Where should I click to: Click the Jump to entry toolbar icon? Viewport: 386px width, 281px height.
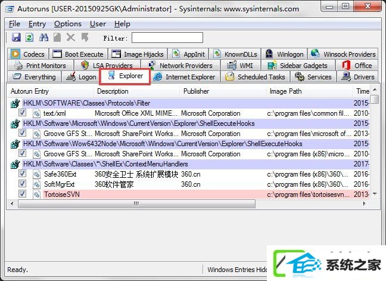pyautogui.click(x=85, y=38)
